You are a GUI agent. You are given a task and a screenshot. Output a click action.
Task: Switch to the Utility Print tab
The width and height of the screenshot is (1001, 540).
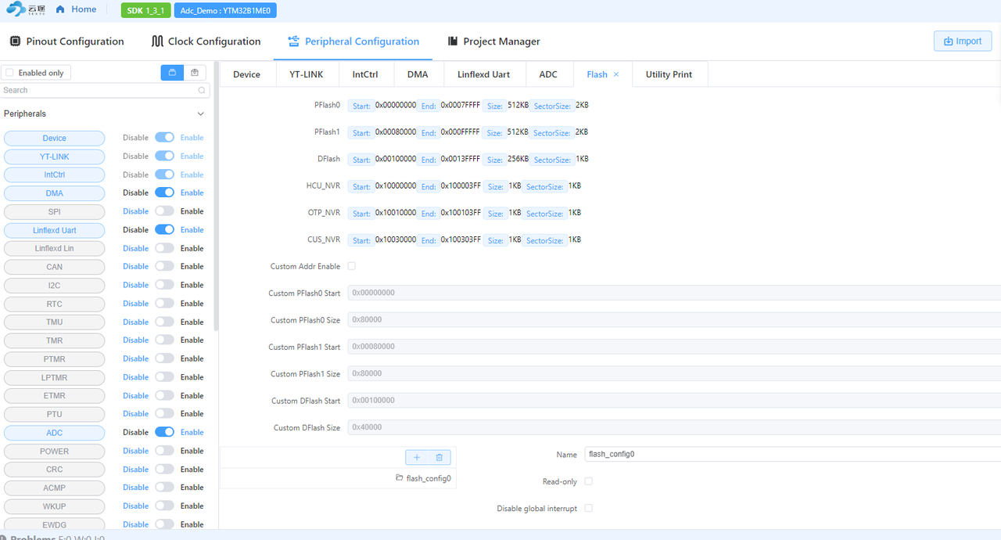click(x=669, y=74)
